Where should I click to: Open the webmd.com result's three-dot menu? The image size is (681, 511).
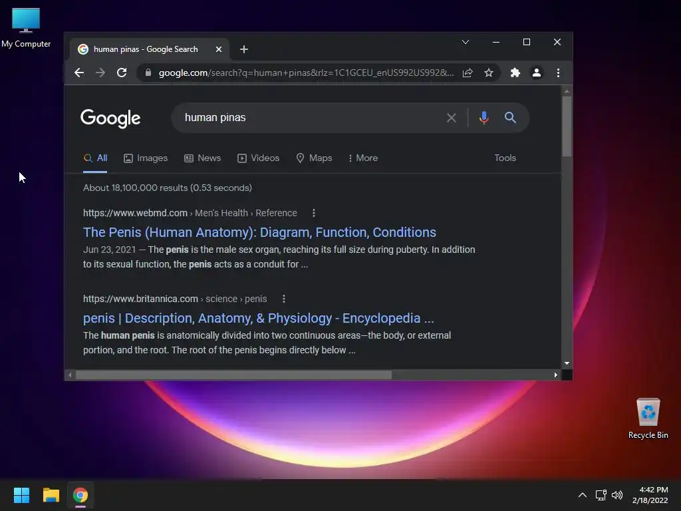[x=314, y=213]
